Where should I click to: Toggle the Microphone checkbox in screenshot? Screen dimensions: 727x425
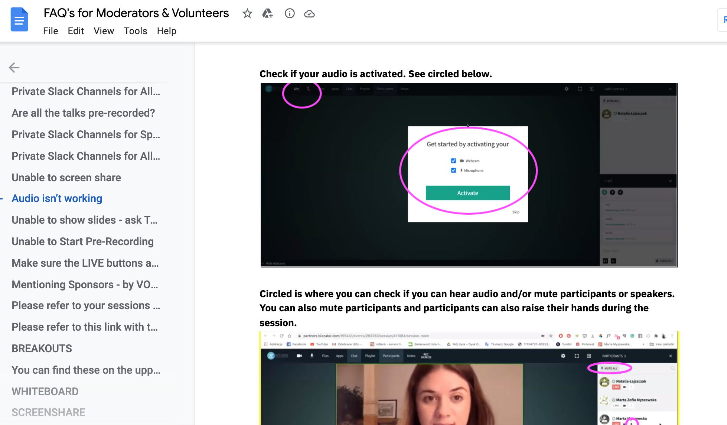pos(453,171)
